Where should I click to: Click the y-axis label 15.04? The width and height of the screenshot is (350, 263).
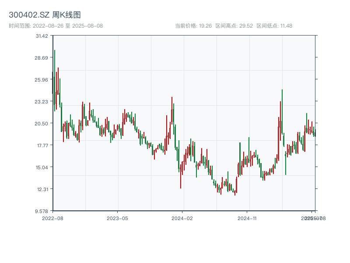click(x=42, y=167)
